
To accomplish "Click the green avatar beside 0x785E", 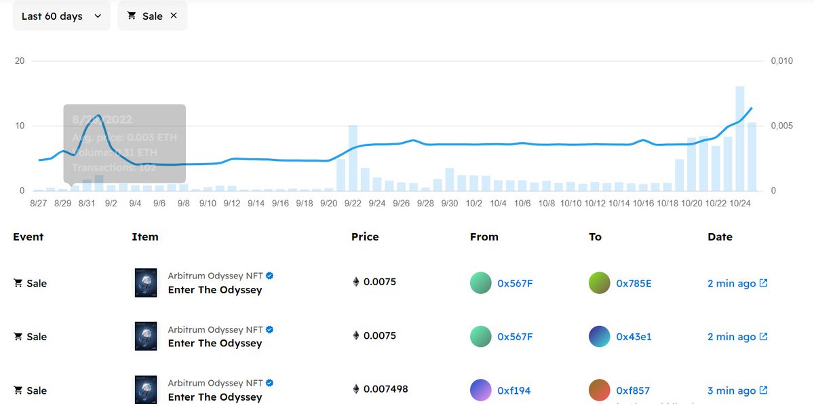I will pyautogui.click(x=600, y=283).
